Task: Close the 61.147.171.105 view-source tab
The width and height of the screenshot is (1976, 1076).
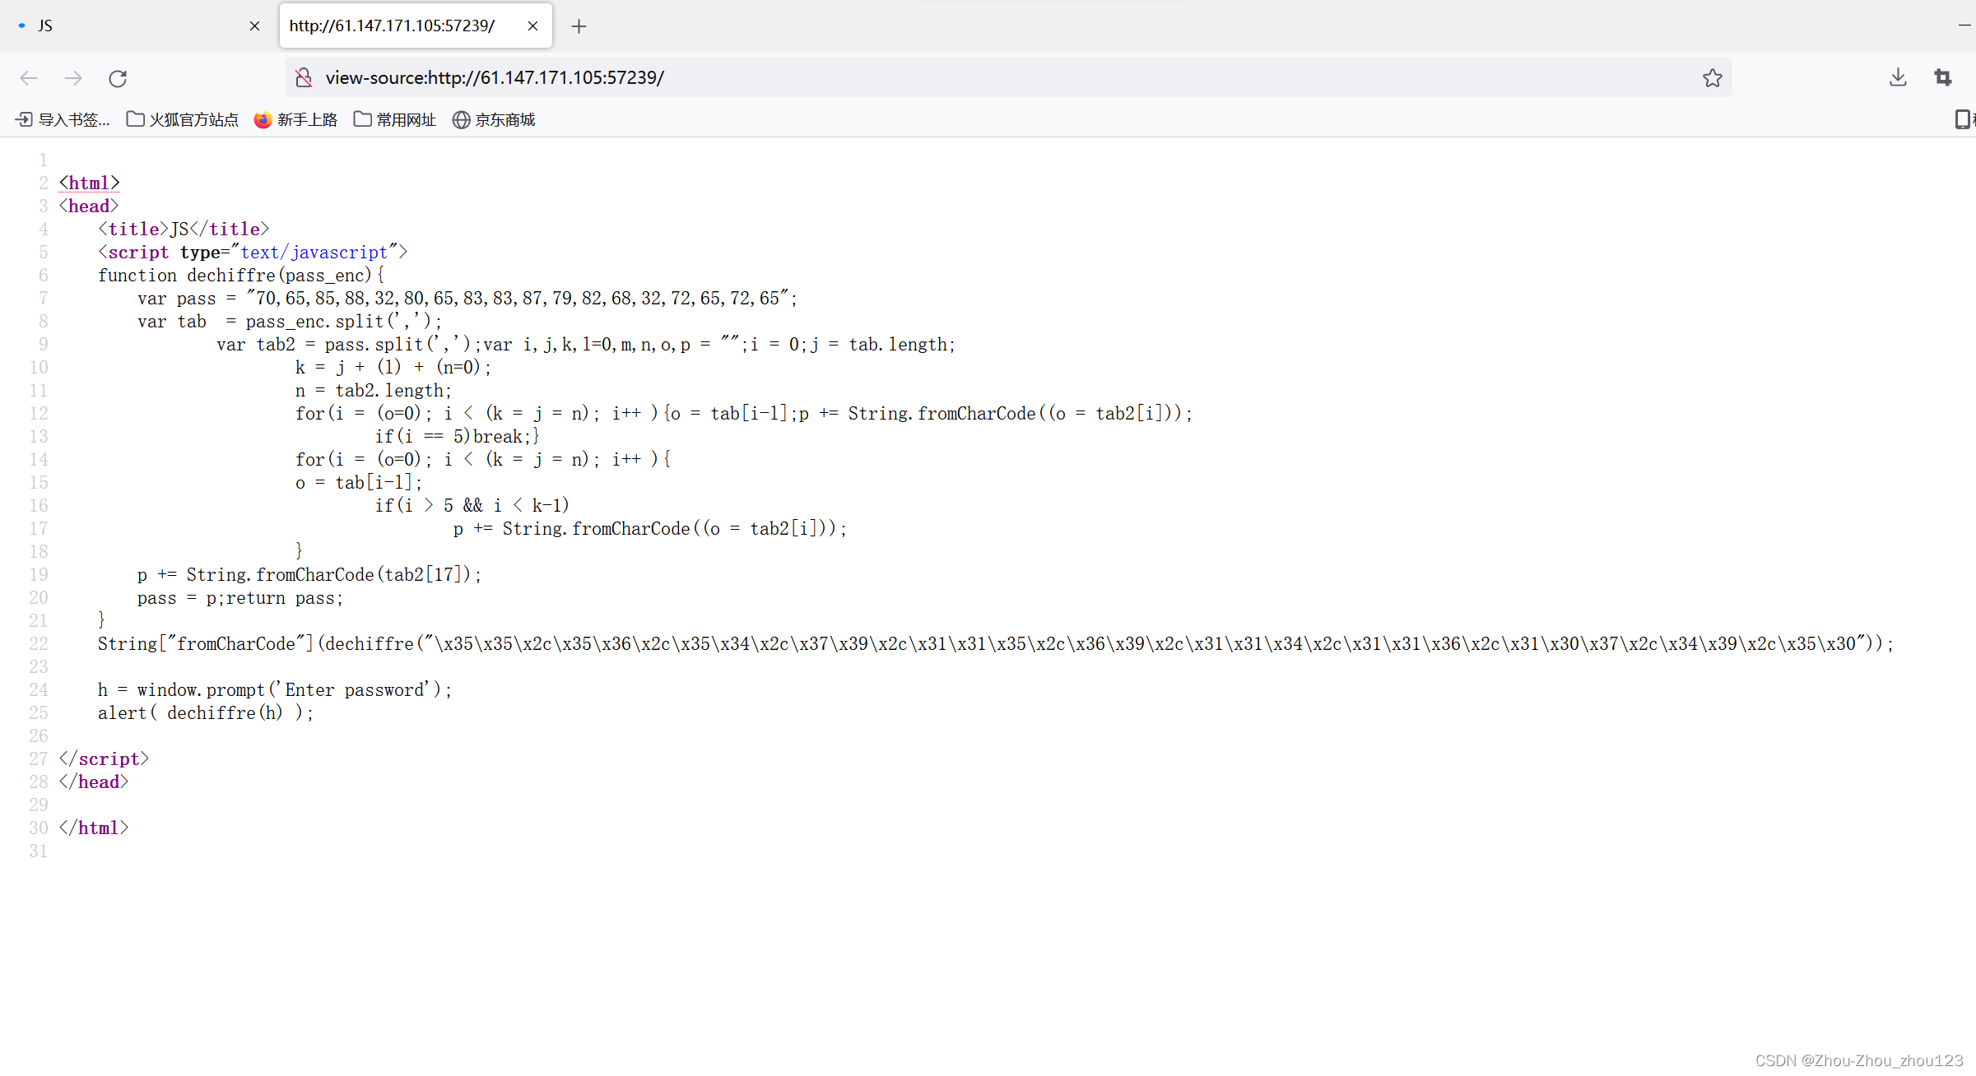Action: (x=532, y=26)
